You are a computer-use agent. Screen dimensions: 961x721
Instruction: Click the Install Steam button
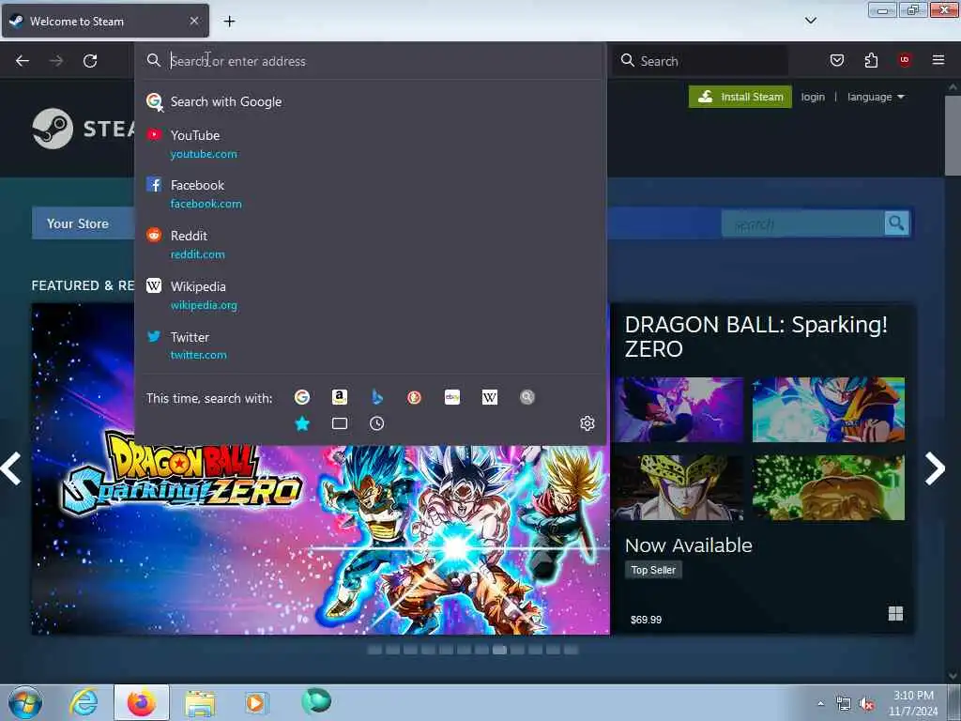pos(740,97)
